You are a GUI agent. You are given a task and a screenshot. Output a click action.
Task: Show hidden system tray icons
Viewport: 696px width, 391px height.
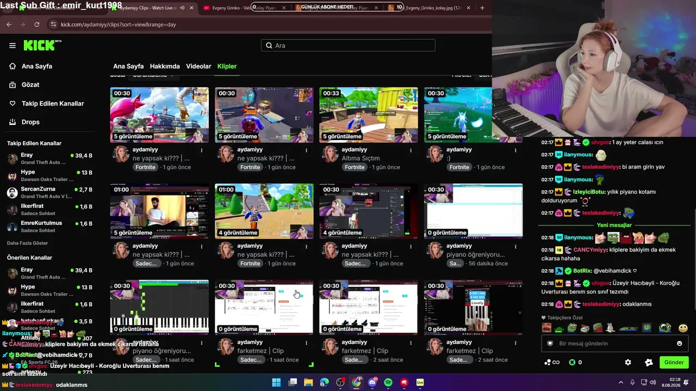(x=621, y=382)
